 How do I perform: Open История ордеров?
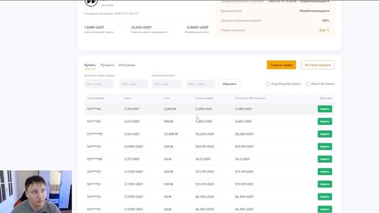coord(318,65)
